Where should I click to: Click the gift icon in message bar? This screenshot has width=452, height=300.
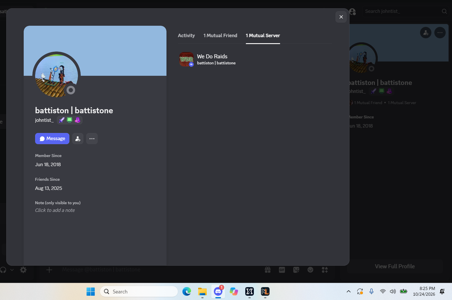(268, 270)
